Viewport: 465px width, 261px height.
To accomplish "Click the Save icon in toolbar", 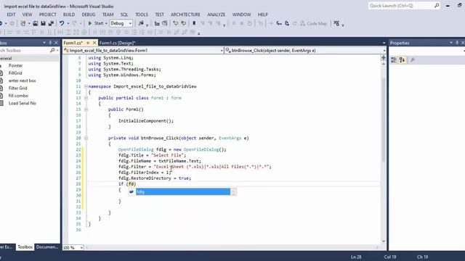I will point(44,23).
